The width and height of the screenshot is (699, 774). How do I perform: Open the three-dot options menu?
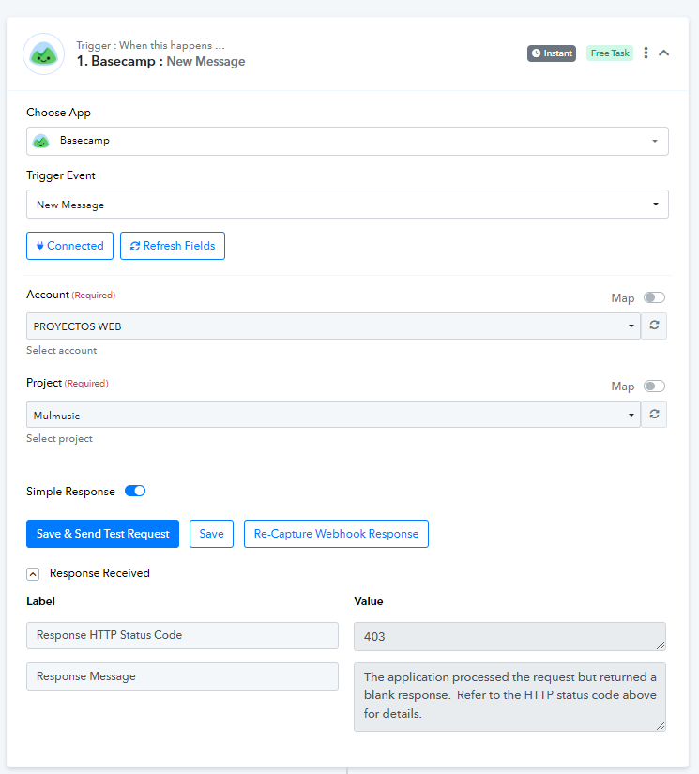coord(646,53)
